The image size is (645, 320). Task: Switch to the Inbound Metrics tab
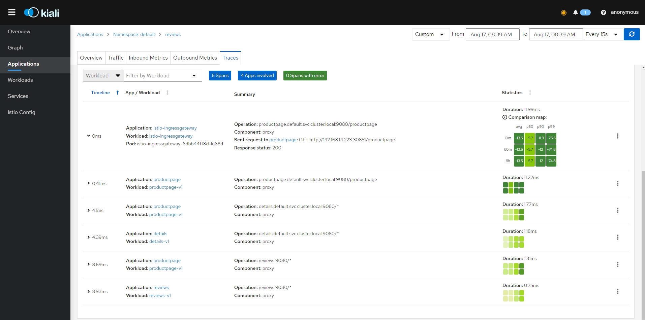[x=148, y=58]
